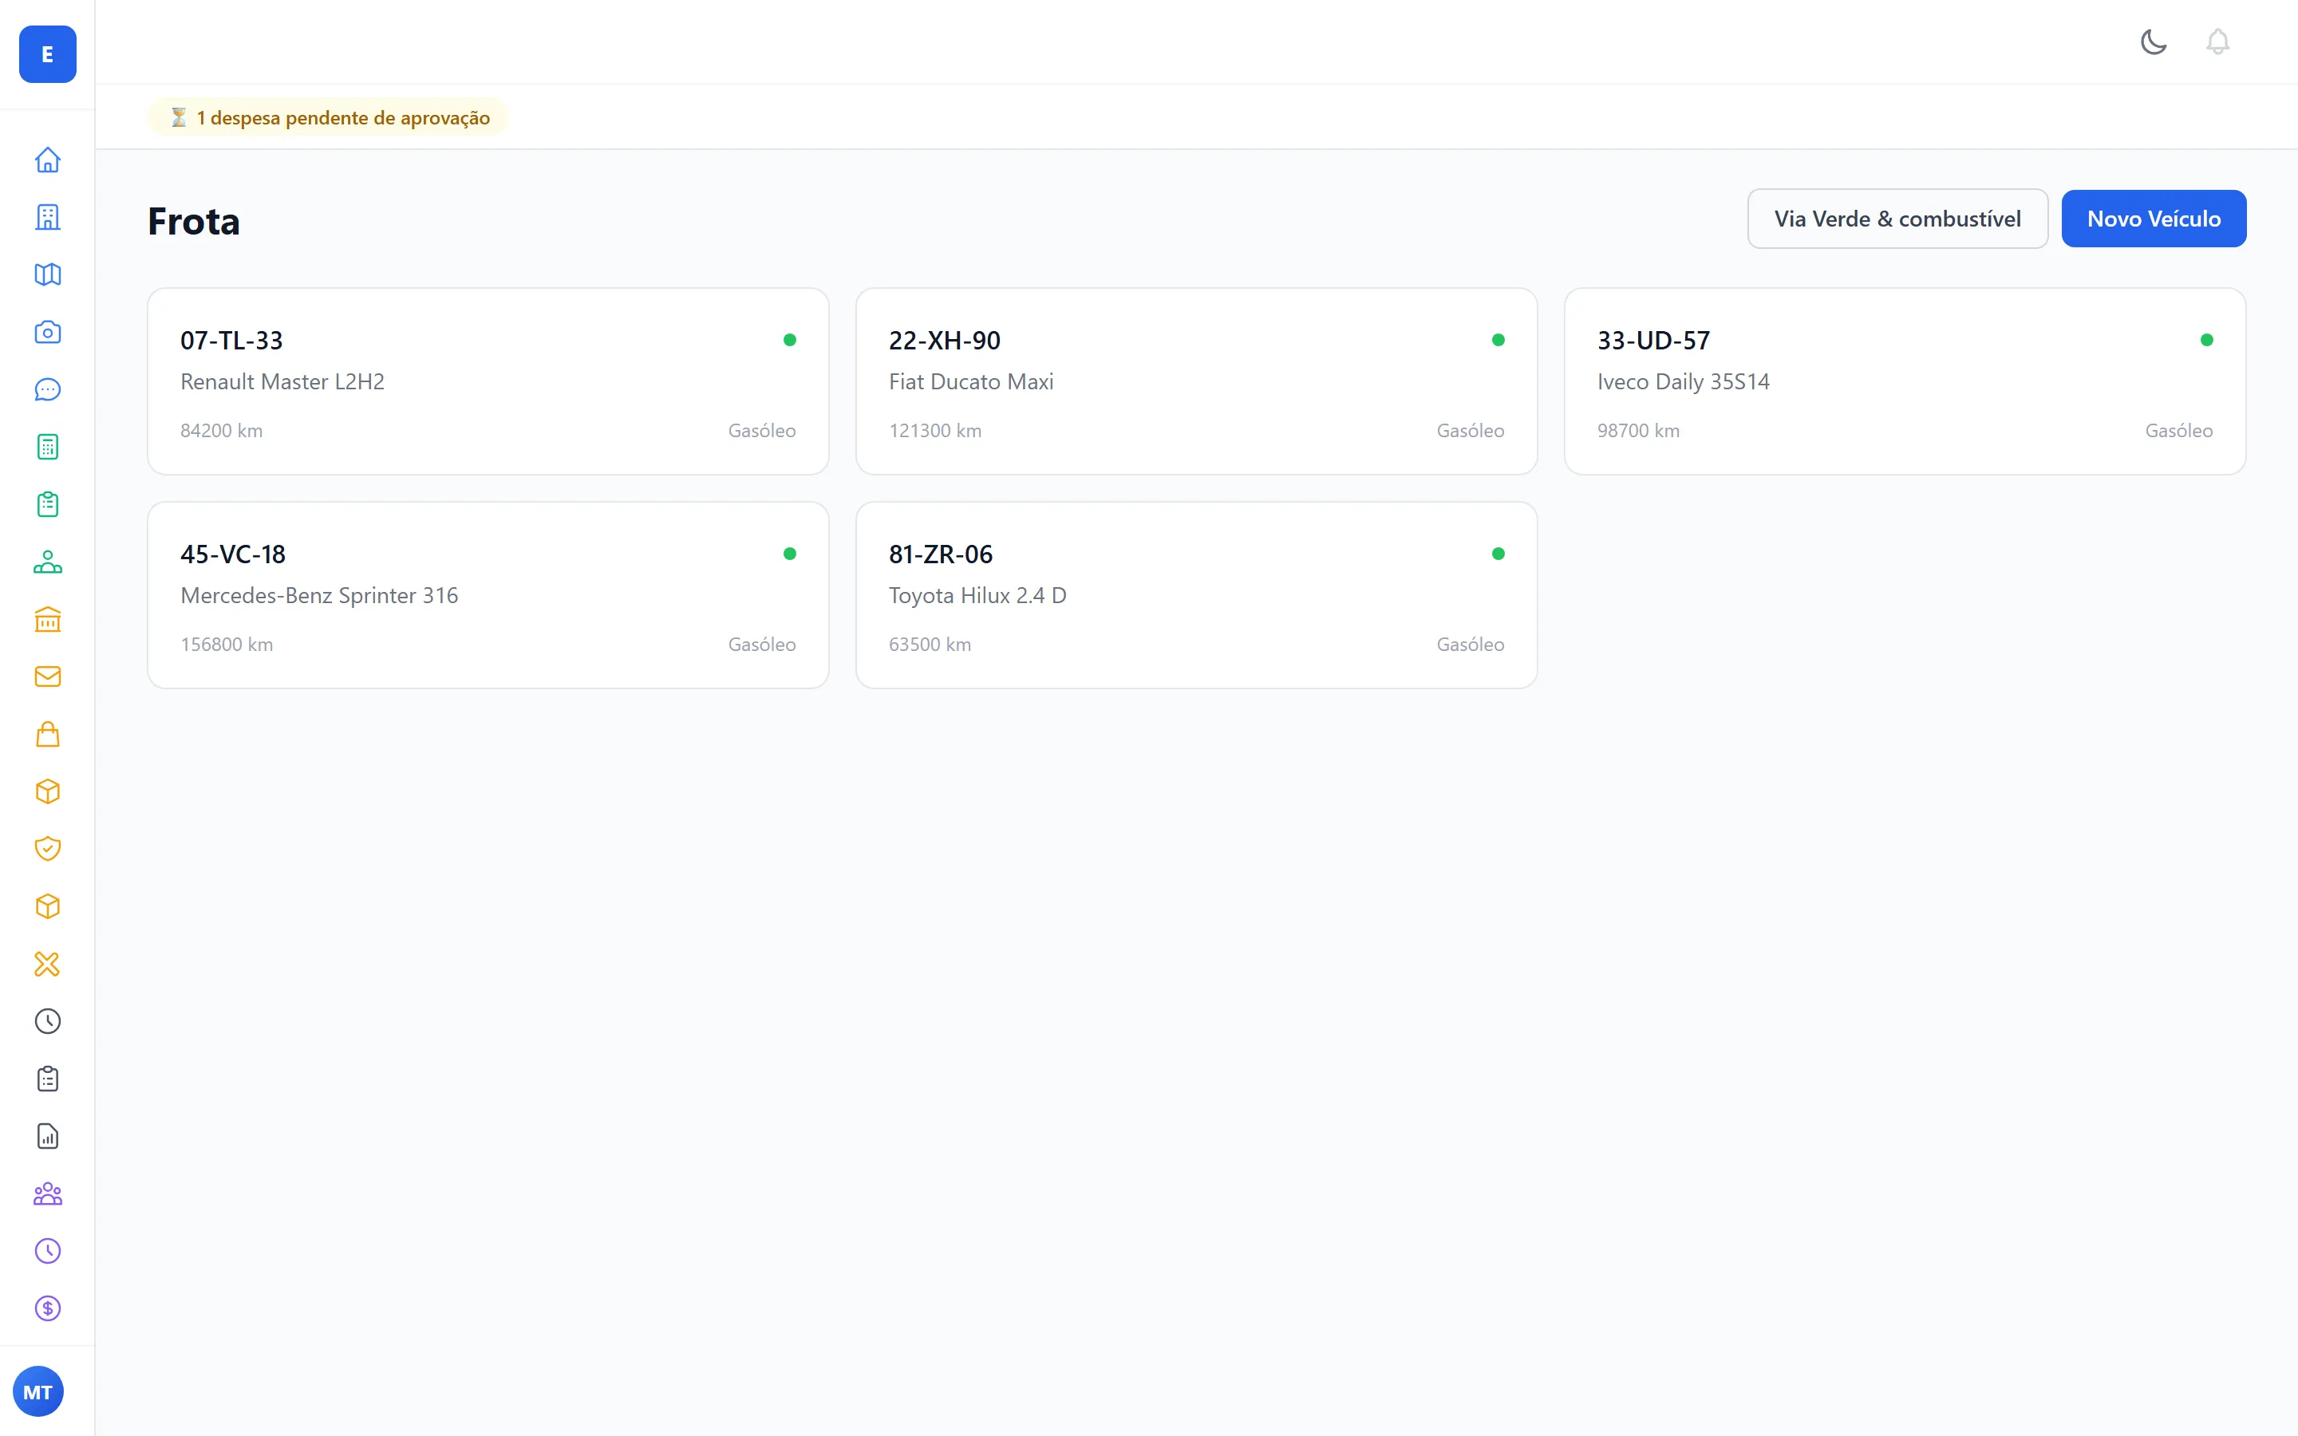Open the cube icon just below the shield

click(x=48, y=906)
